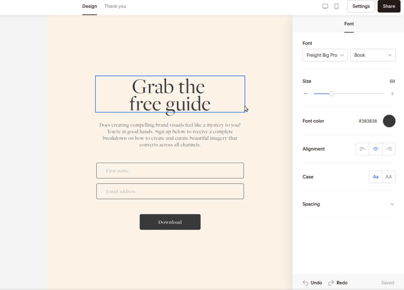Open the Freight Big Pro font dropdown
This screenshot has width=404, height=290.
(x=325, y=55)
